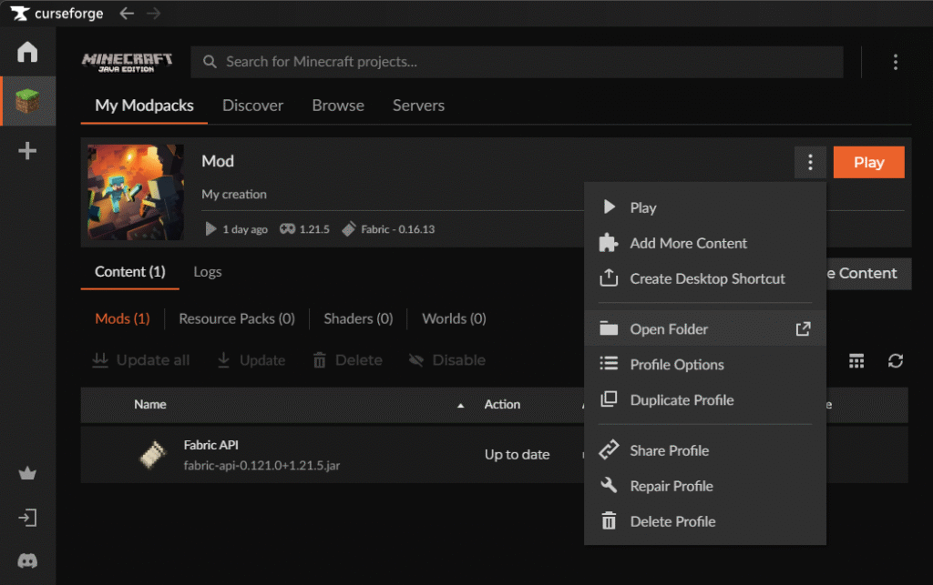Choose Play from the context menu
Viewport: 933px width, 585px height.
[x=705, y=207]
